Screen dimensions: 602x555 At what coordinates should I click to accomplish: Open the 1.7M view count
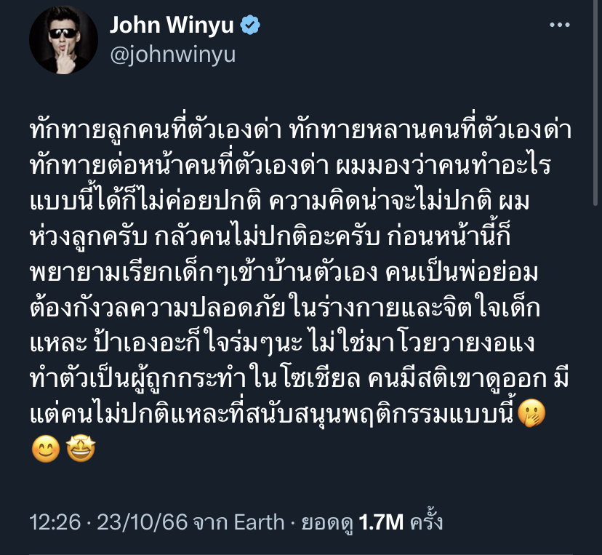tap(381, 522)
